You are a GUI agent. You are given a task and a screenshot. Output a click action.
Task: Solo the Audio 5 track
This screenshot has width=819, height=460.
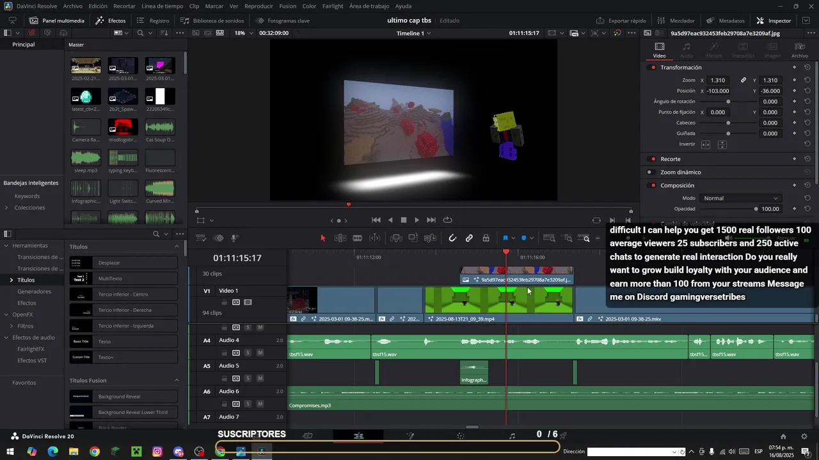[248, 378]
